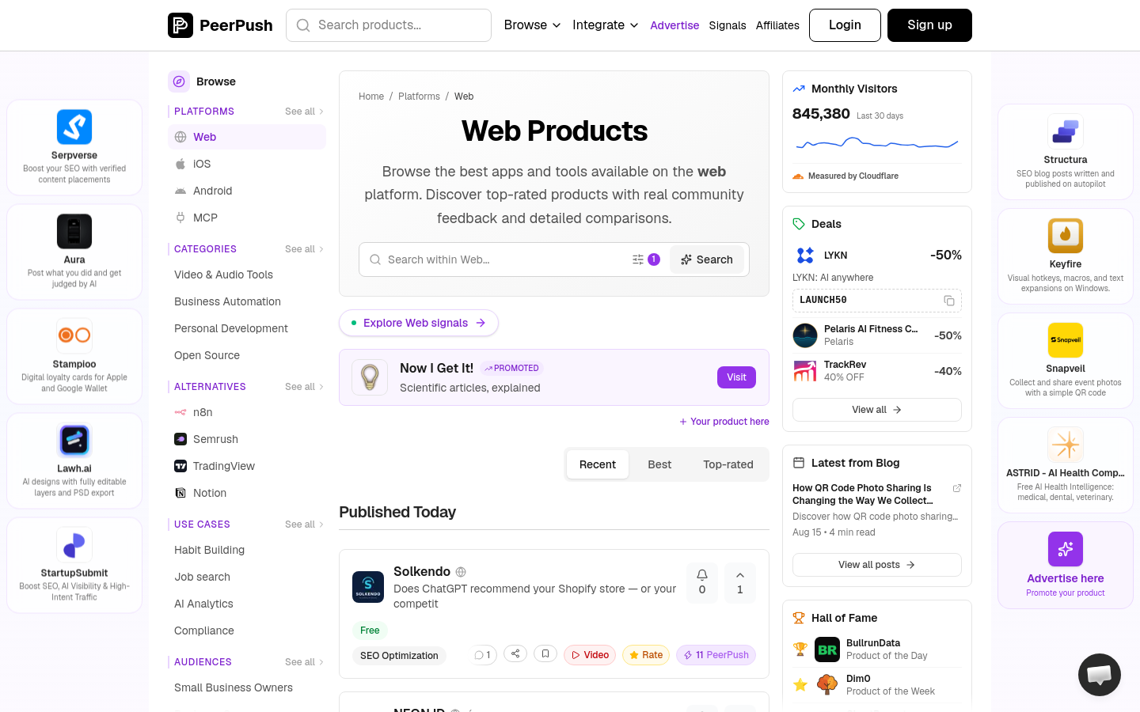Click the SEO Optimization tag
Screen dimensions: 1140x712
point(399,656)
